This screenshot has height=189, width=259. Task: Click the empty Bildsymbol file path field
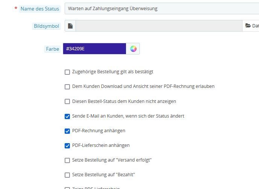tap(159, 26)
